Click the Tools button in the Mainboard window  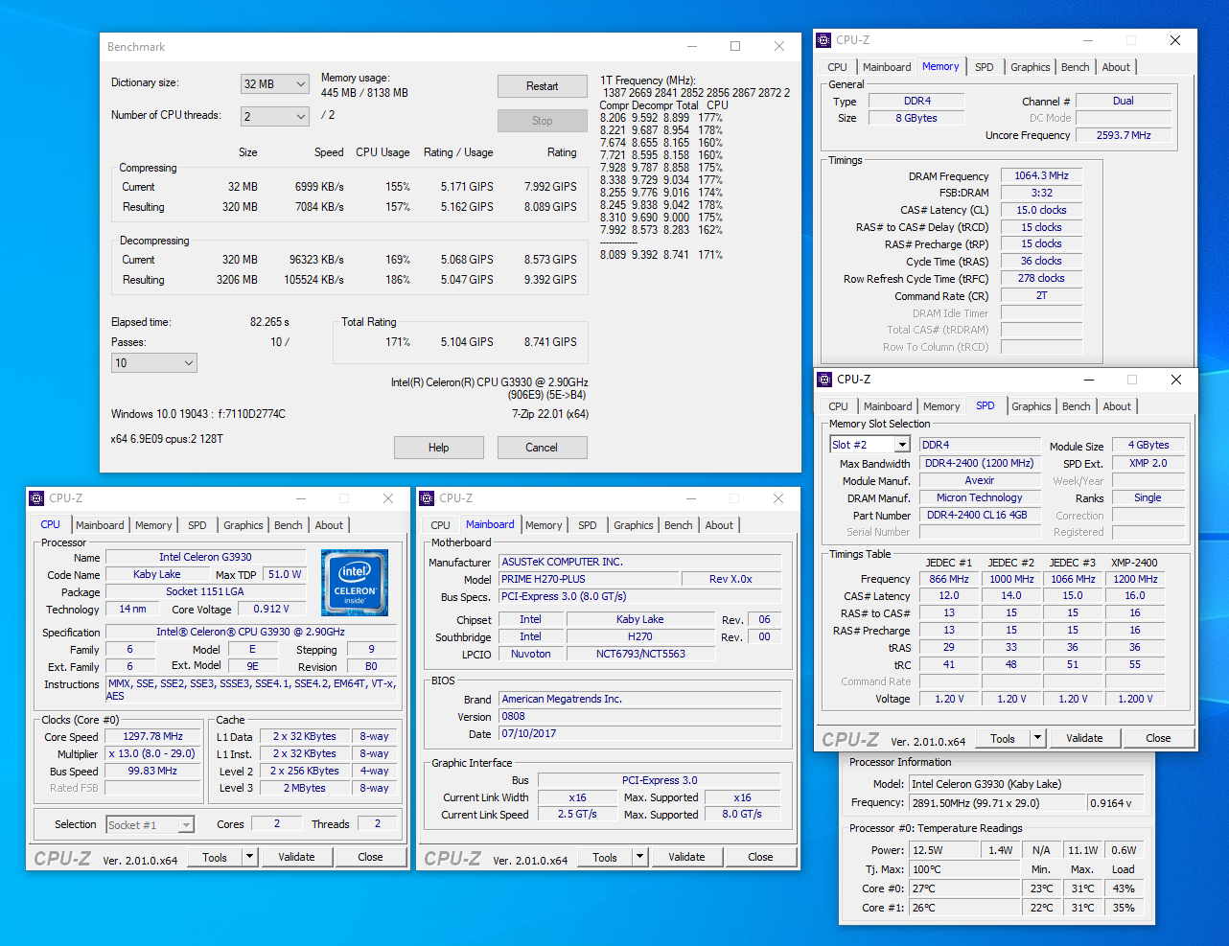605,857
